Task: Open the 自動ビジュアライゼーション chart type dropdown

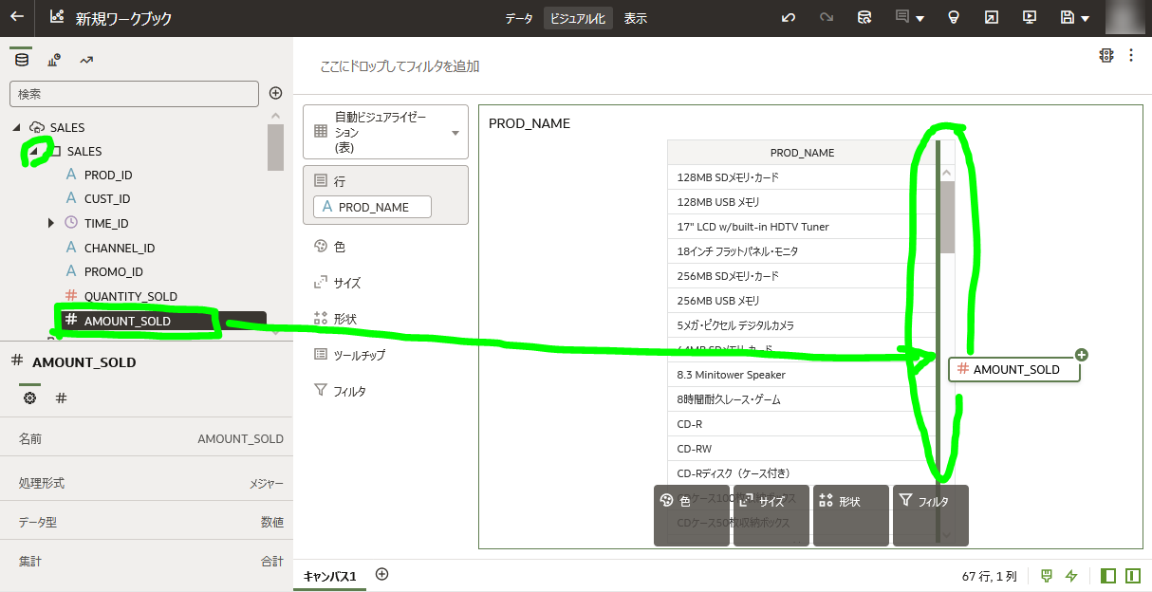Action: (385, 131)
